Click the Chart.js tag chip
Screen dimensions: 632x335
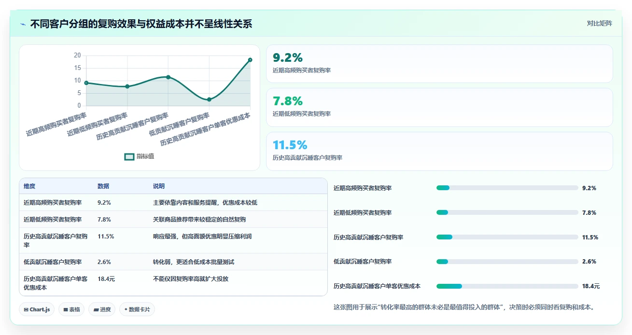click(37, 309)
